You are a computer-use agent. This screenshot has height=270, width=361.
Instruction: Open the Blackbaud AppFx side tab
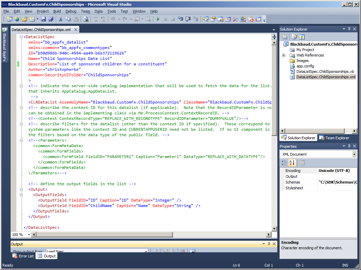4,45
